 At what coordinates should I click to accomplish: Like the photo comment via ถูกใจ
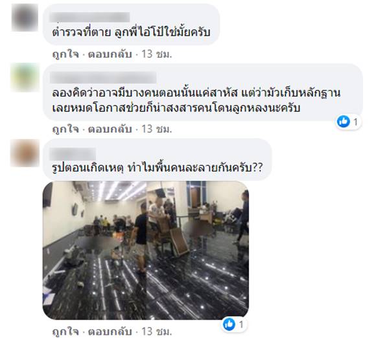click(65, 332)
